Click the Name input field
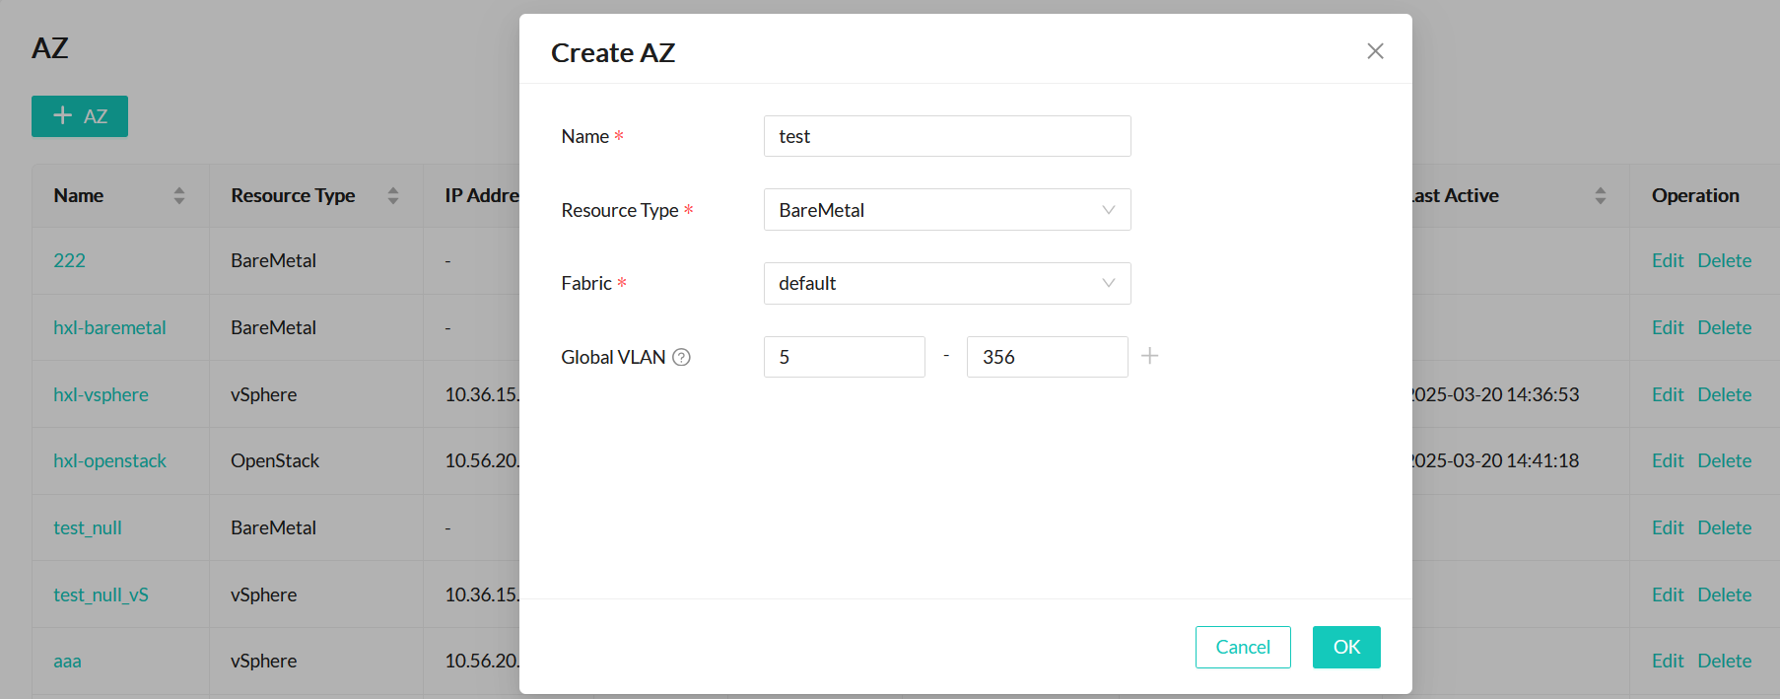The image size is (1780, 699). 946,136
